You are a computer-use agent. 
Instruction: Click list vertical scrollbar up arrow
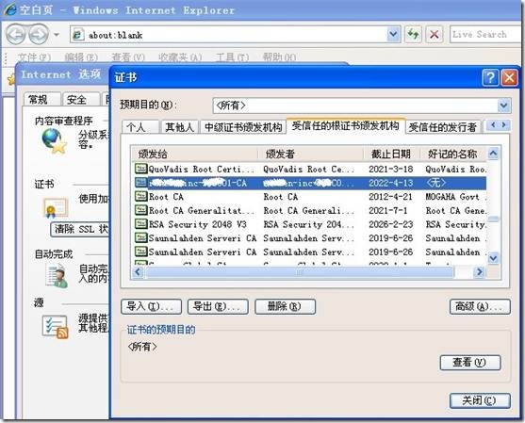coord(493,154)
